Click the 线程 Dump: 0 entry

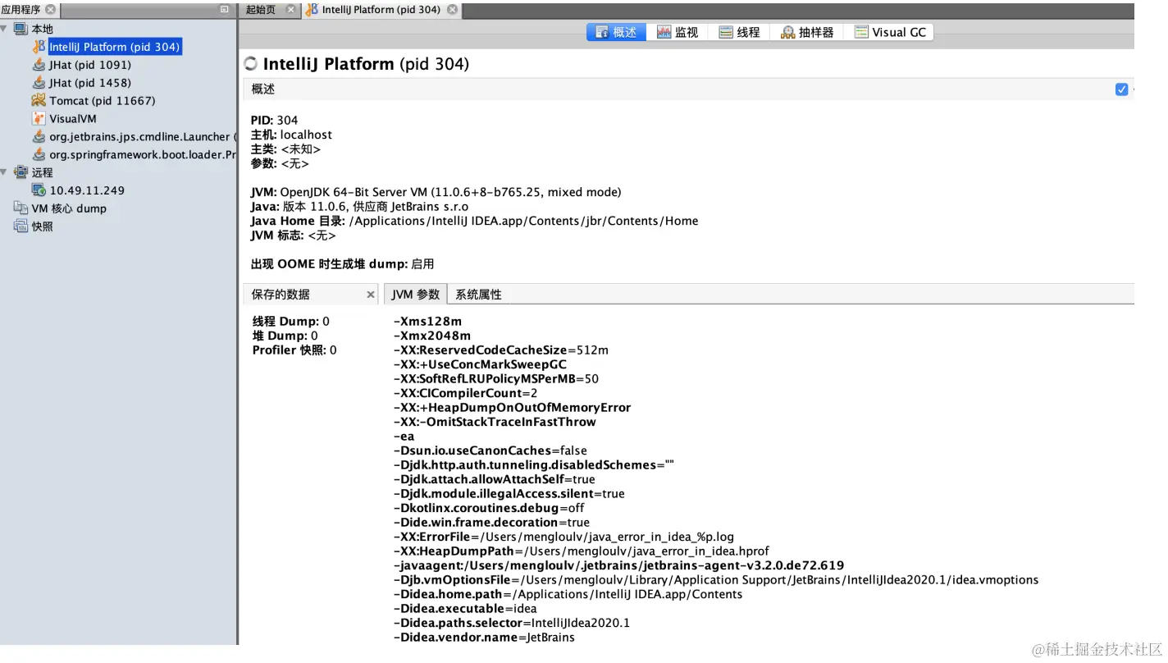pos(291,322)
